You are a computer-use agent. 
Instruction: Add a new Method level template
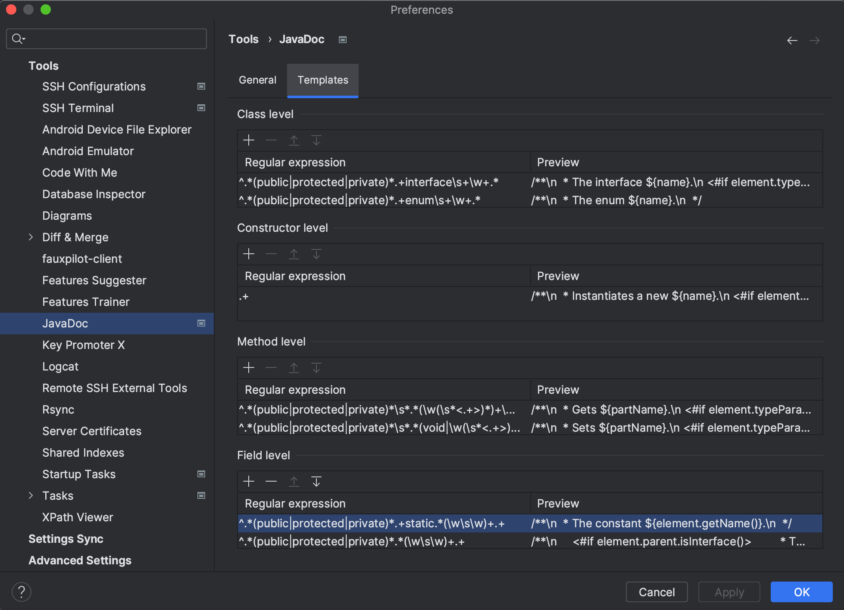[x=249, y=368]
